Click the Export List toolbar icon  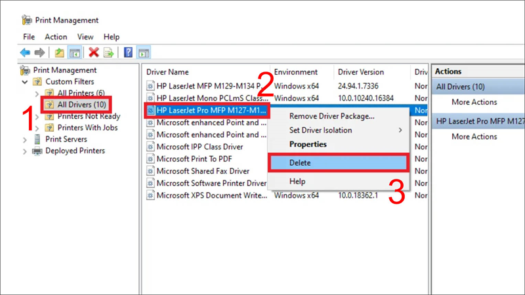click(x=108, y=52)
